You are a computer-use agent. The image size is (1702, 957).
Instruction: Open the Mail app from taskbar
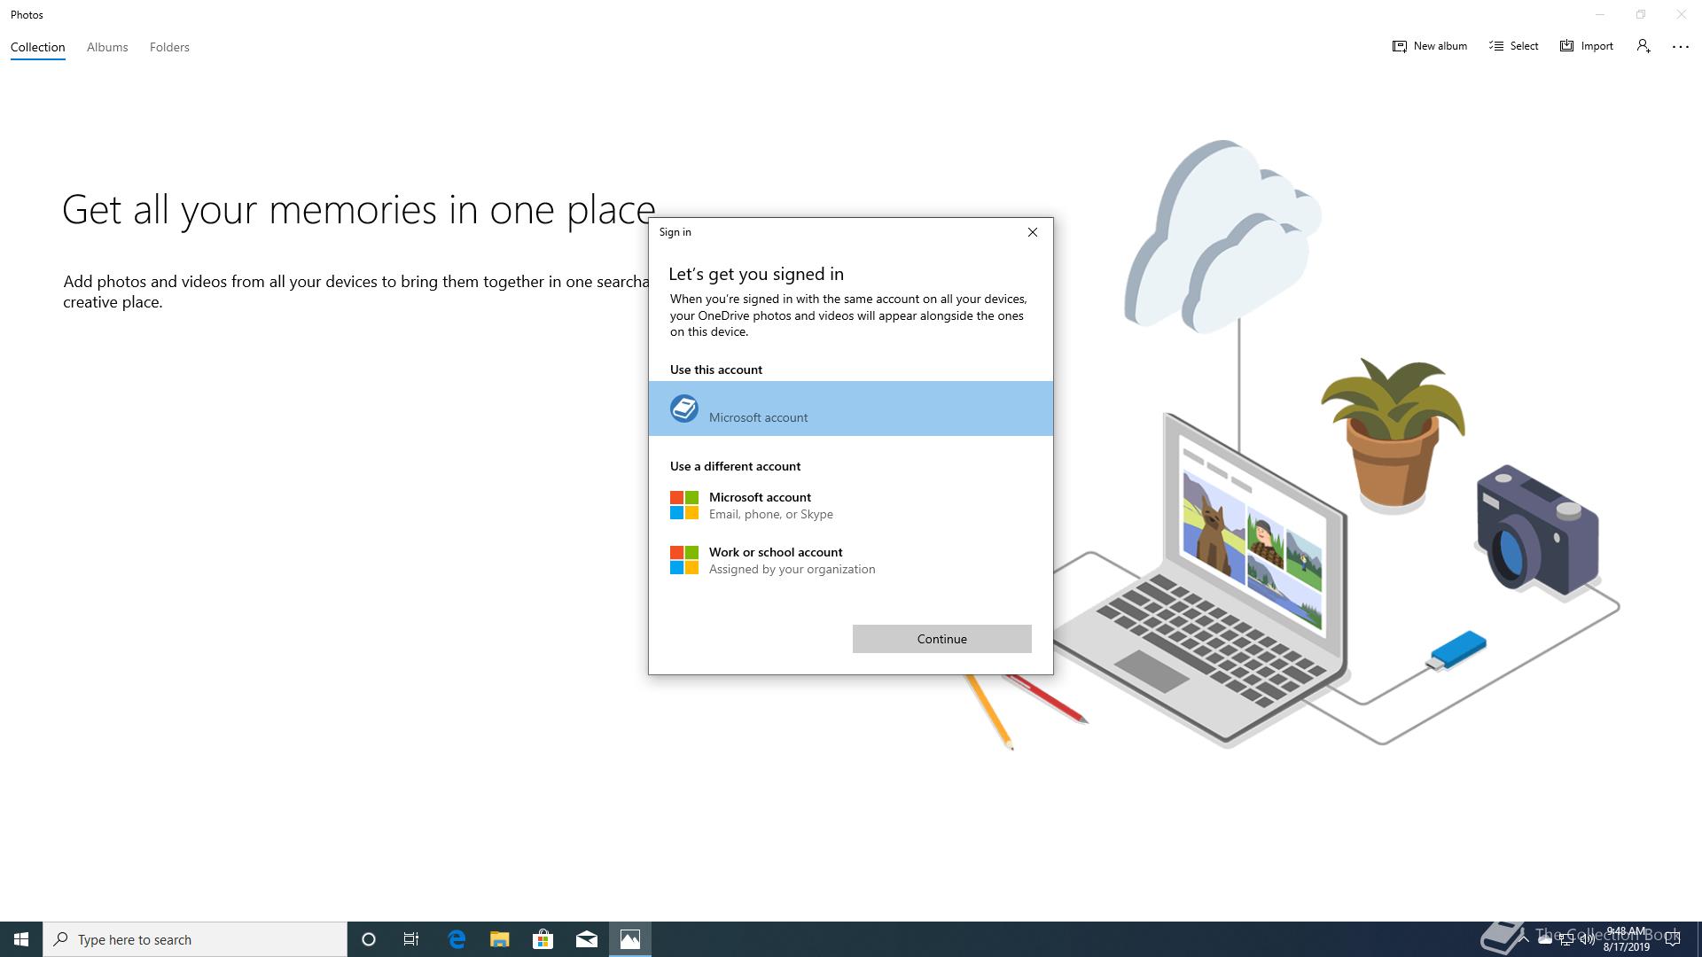click(587, 939)
